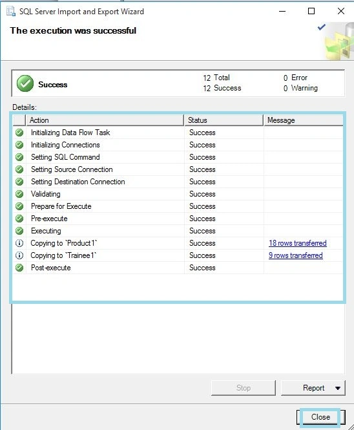354x430 pixels.
Task: Click the disabled Stop button
Action: [244, 388]
